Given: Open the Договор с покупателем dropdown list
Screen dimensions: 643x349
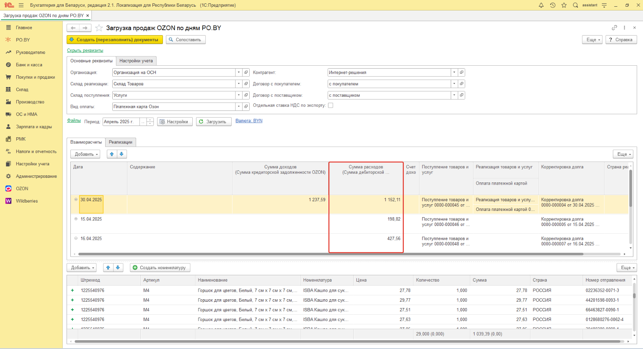Looking at the screenshot, I should (x=454, y=84).
